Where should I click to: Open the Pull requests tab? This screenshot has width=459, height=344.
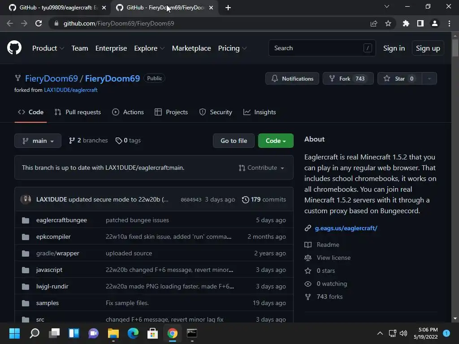(78, 112)
